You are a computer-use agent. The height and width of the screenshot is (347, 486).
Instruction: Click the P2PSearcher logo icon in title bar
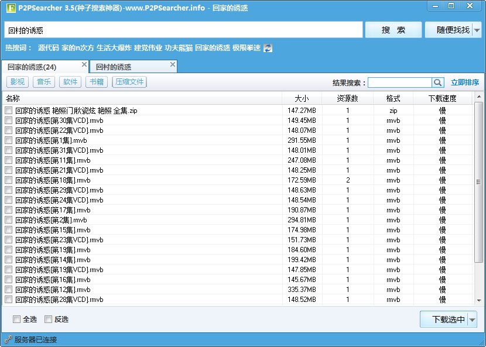point(10,7)
